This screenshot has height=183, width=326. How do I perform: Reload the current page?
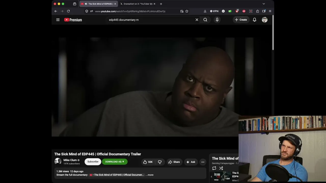point(68,11)
